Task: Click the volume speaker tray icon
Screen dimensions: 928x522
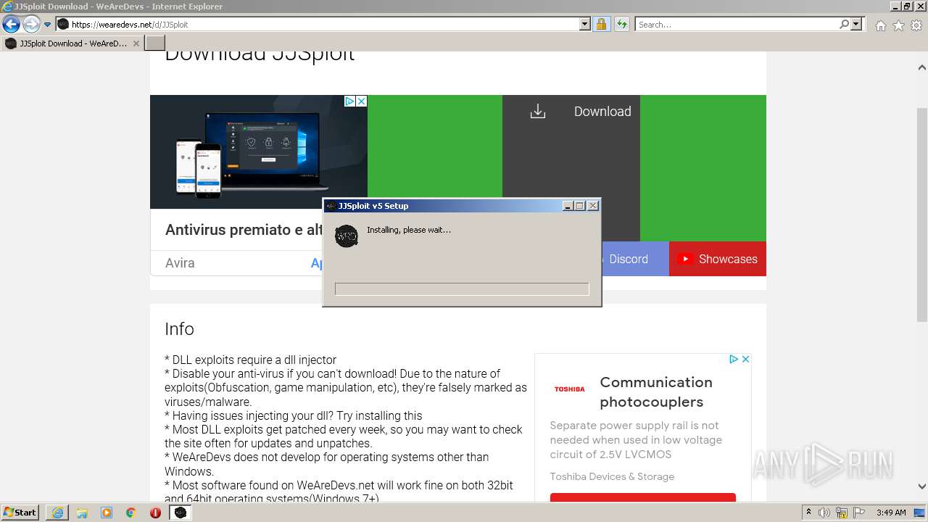Action: [x=824, y=513]
